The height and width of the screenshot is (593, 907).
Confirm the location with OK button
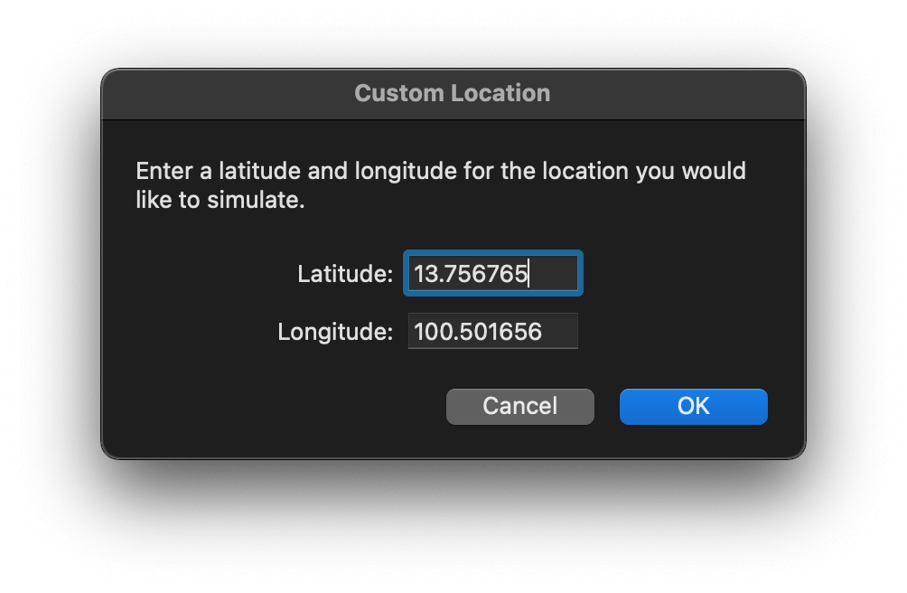pos(693,406)
